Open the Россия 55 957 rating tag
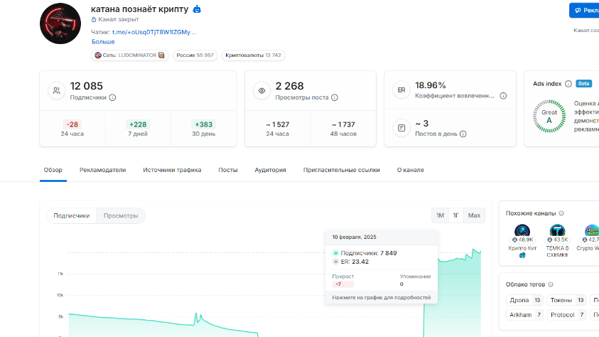599x337 pixels. click(195, 55)
